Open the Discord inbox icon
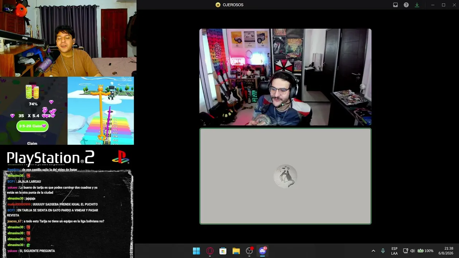This screenshot has height=258, width=459. click(x=395, y=5)
